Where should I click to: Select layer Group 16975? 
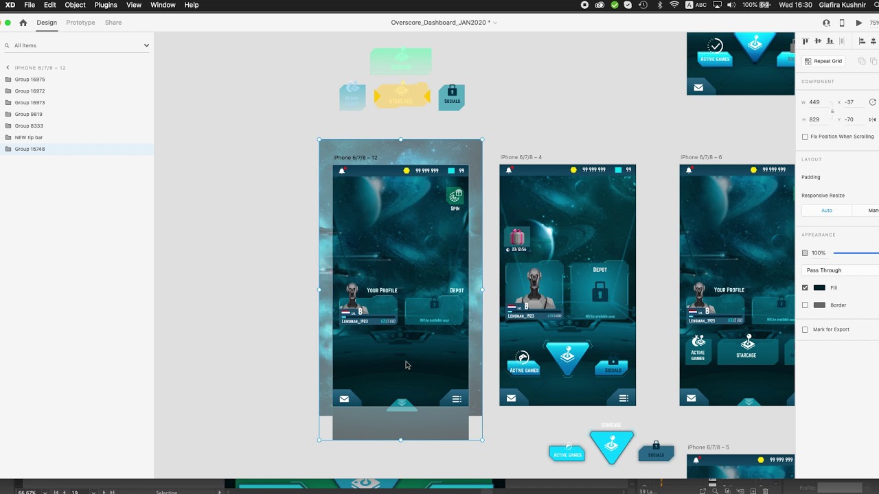click(77, 80)
